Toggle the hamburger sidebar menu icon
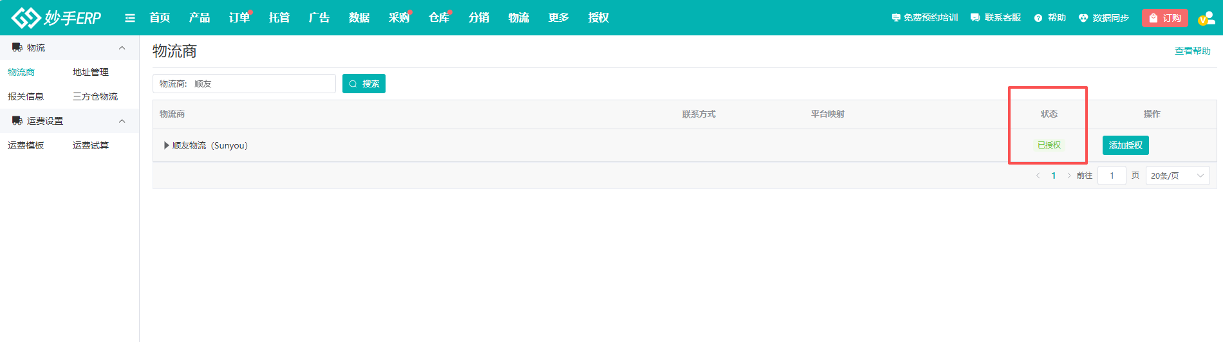This screenshot has width=1223, height=342. (x=130, y=18)
